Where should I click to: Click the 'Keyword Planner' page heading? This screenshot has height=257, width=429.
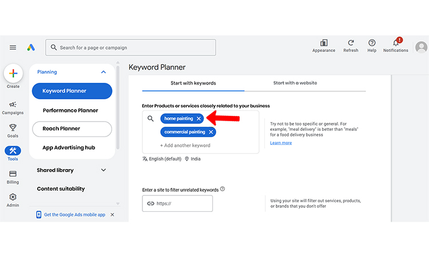pyautogui.click(x=157, y=67)
